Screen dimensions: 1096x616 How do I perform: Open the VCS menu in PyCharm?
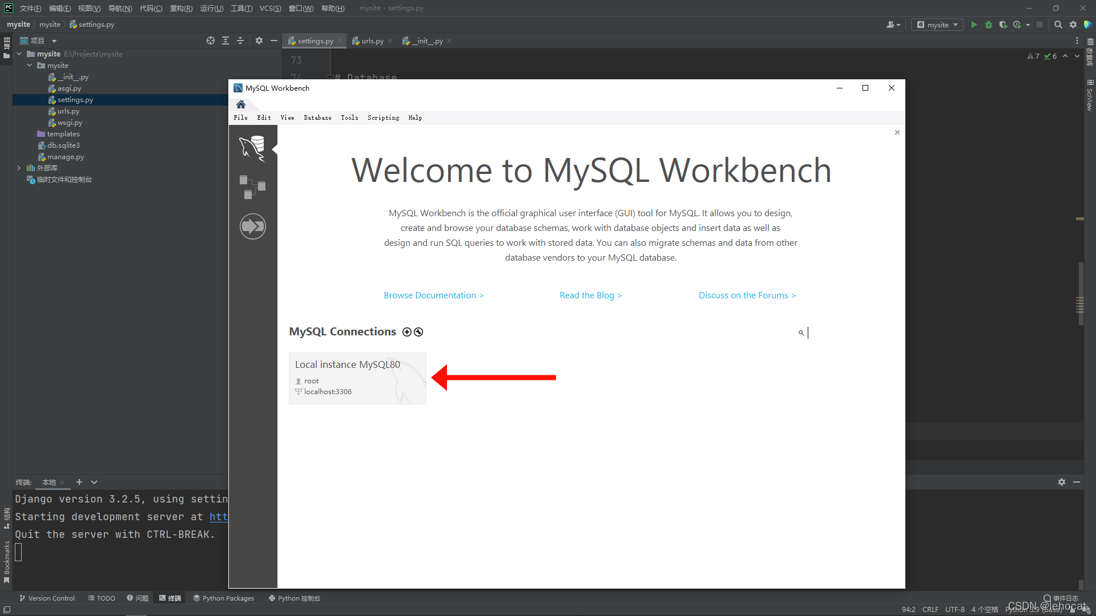click(270, 8)
